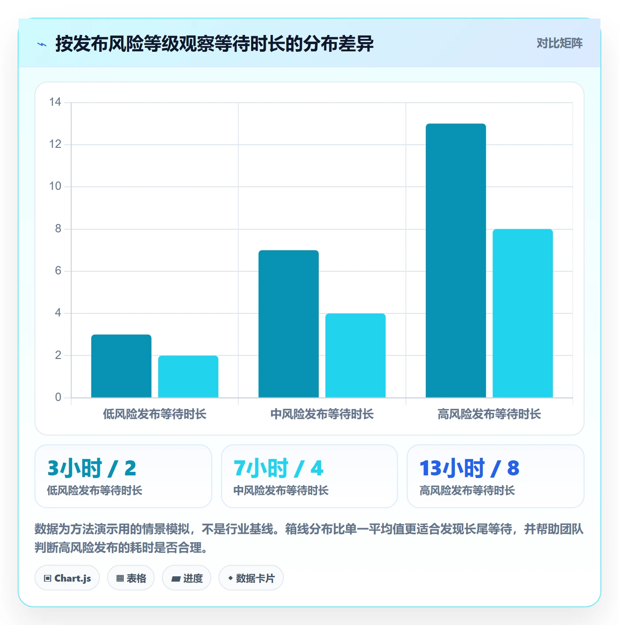Click the 6 y-axis tick label
This screenshot has height=625, width=619.
pos(58,271)
